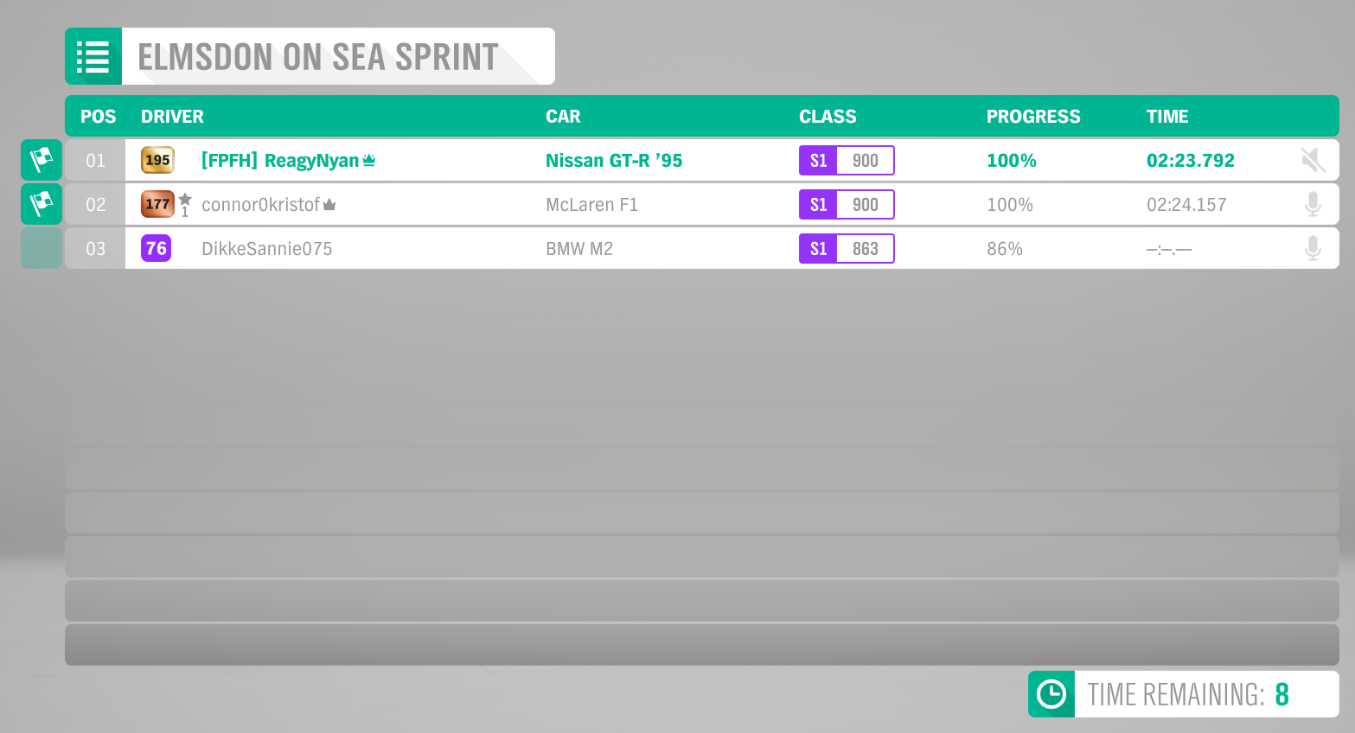
Task: Toggle the microphone for DikkeSannie075
Action: point(1313,248)
